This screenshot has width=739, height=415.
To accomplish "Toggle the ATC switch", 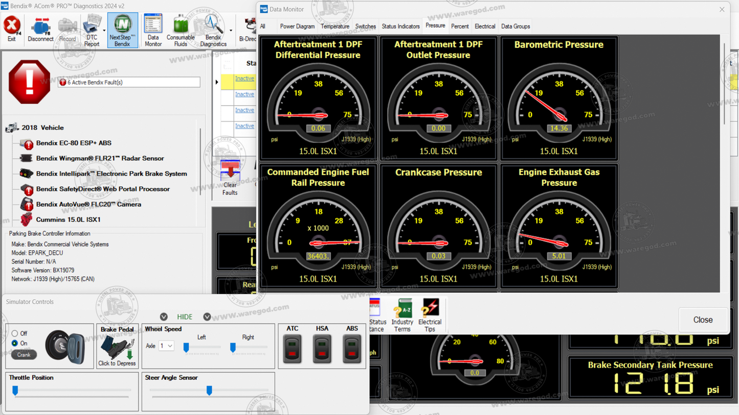I will click(292, 348).
